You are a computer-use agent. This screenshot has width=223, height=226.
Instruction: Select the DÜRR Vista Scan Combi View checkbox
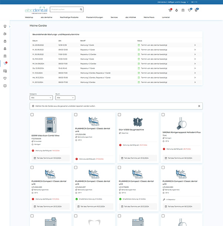pos(32,115)
